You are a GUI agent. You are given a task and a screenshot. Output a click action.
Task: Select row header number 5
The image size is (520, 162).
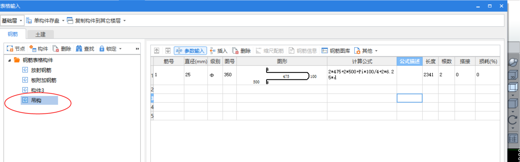point(152,116)
